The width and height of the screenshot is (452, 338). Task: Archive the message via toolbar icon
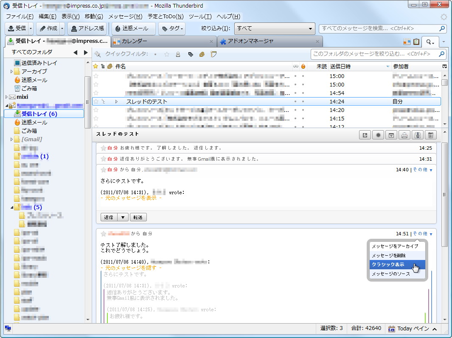coord(391,134)
